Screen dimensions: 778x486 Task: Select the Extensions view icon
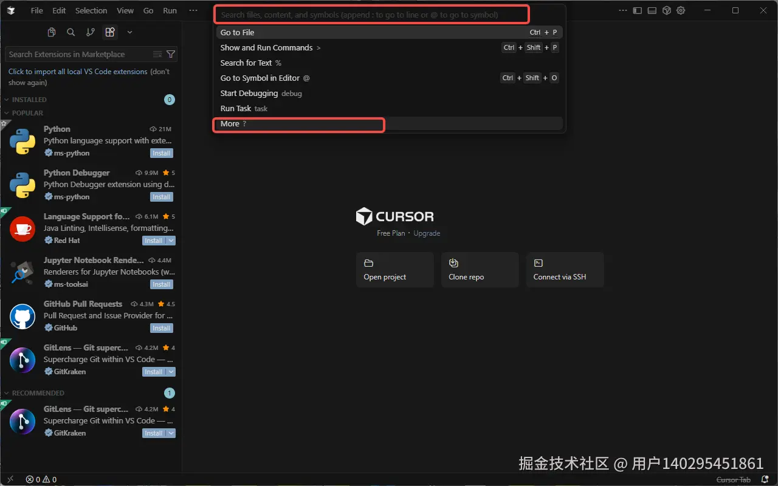tap(110, 32)
